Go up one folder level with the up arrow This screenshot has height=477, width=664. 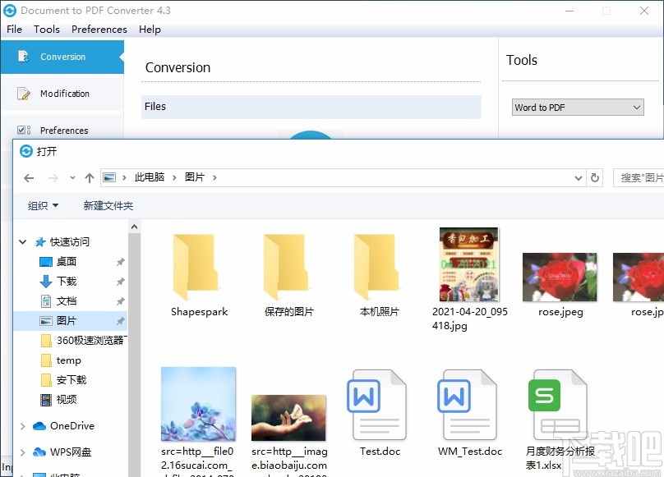pyautogui.click(x=90, y=177)
